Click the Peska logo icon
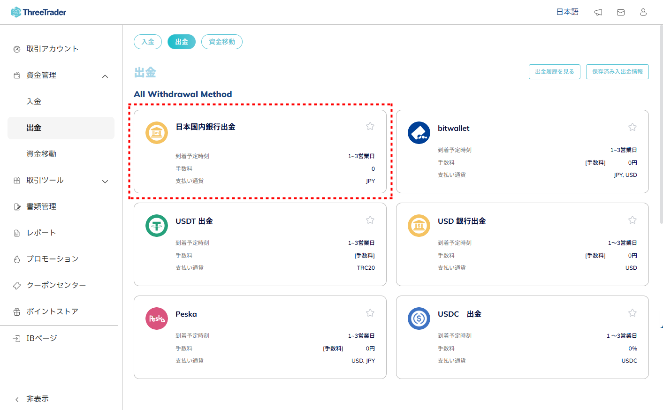Viewport: 663px width, 410px height. [157, 319]
